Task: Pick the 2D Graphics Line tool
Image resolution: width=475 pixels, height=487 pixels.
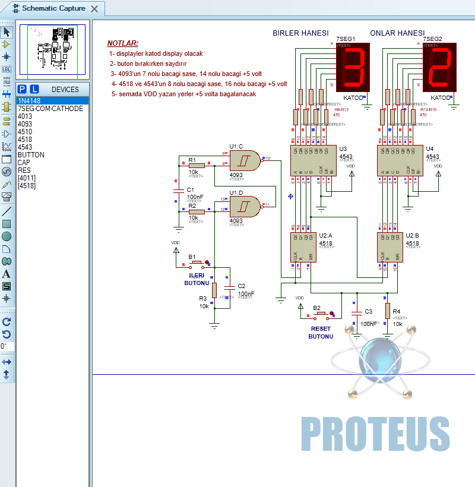Action: pos(7,211)
